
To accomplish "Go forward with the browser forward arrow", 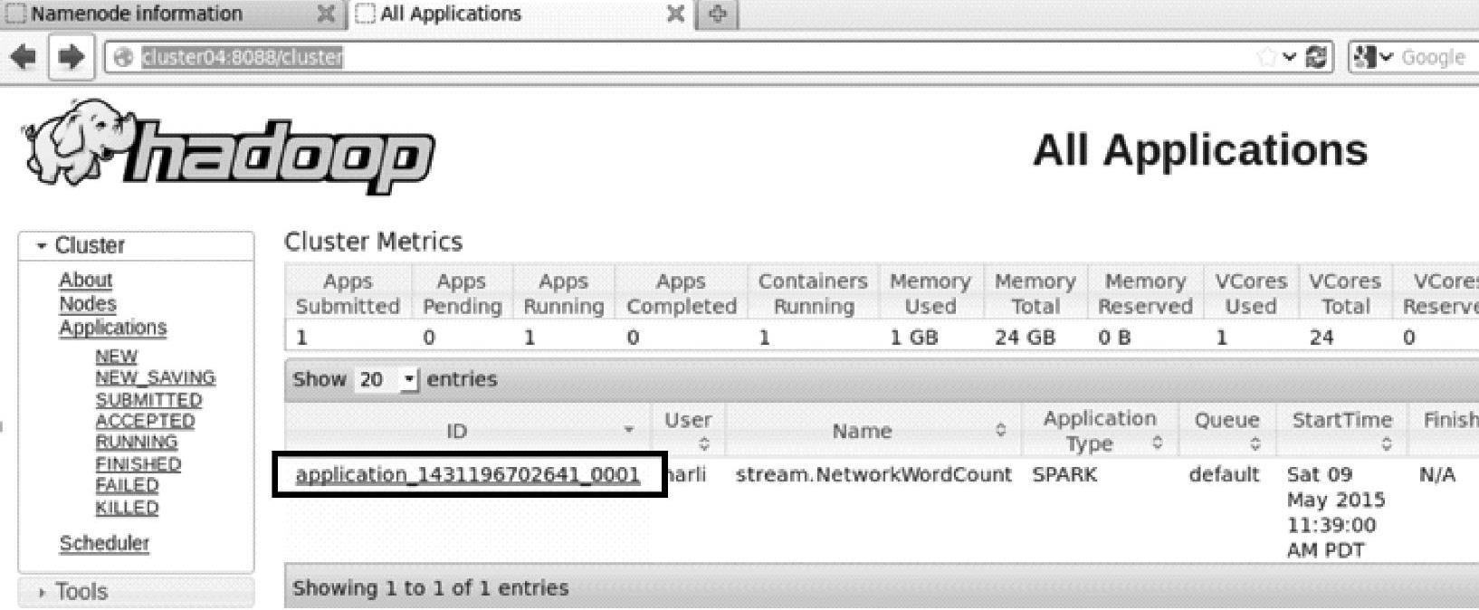I will [x=71, y=57].
